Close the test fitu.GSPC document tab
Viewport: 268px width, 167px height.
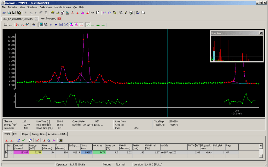[59, 19]
